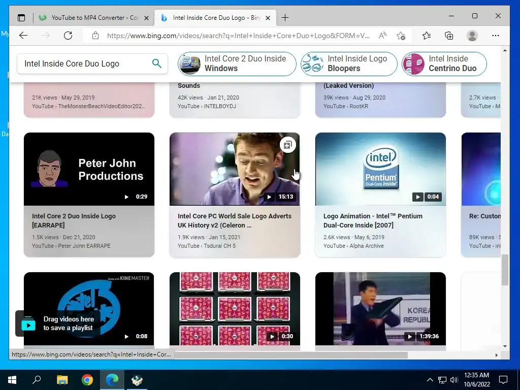Open the notification center icon
This screenshot has width=520, height=390.
503,380
